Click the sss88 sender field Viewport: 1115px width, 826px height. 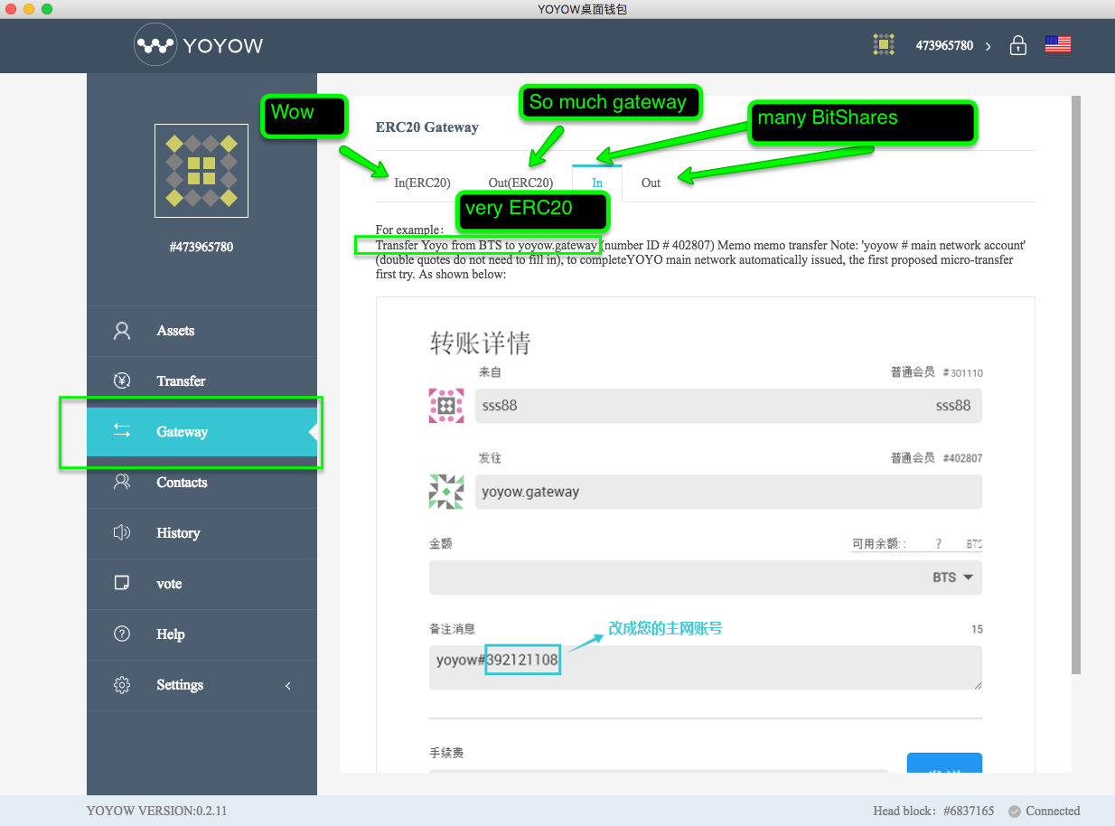728,406
